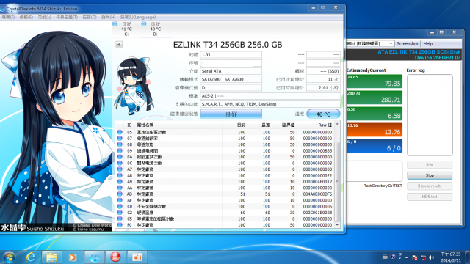Open the Windows Start menu
Image resolution: width=470 pixels, height=264 pixels.
click(x=9, y=257)
